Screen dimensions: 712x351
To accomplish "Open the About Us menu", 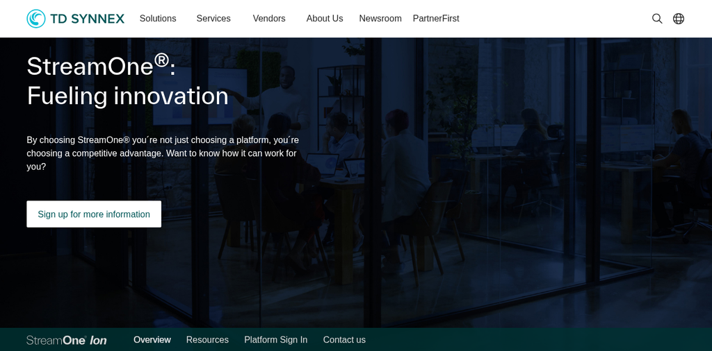I will coord(325,19).
